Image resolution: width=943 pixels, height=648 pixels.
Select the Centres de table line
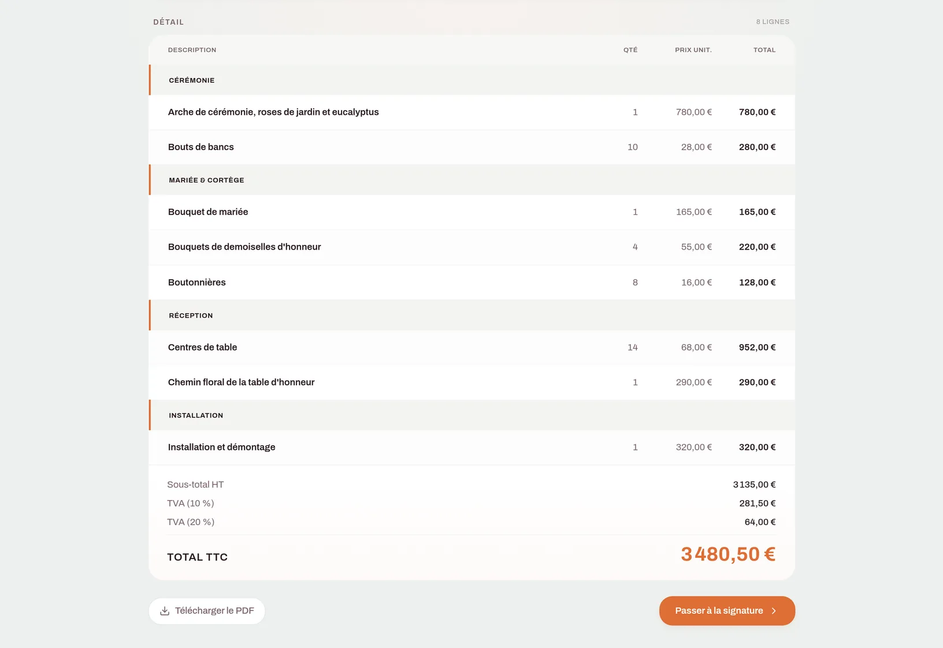click(x=472, y=347)
